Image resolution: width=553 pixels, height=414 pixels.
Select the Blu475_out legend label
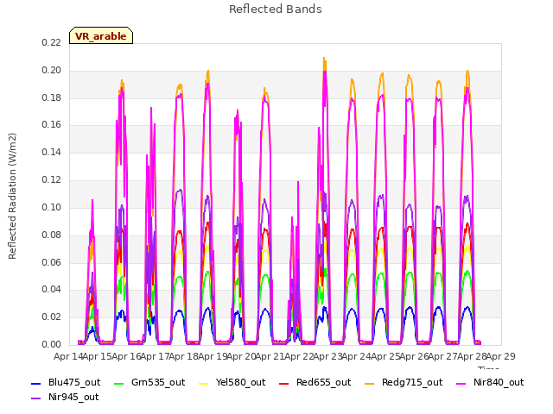(x=74, y=382)
